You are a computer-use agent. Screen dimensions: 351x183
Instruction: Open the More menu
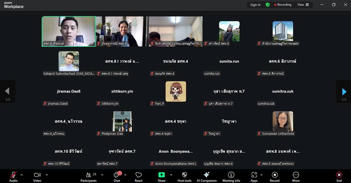(x=296, y=177)
